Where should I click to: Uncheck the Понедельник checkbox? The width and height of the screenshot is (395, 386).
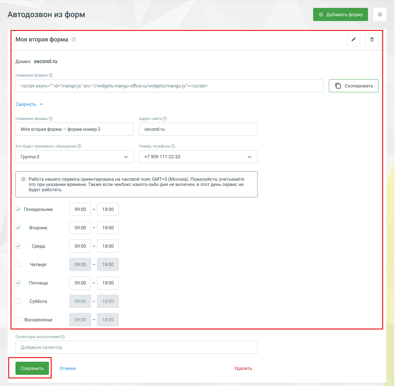coord(18,209)
